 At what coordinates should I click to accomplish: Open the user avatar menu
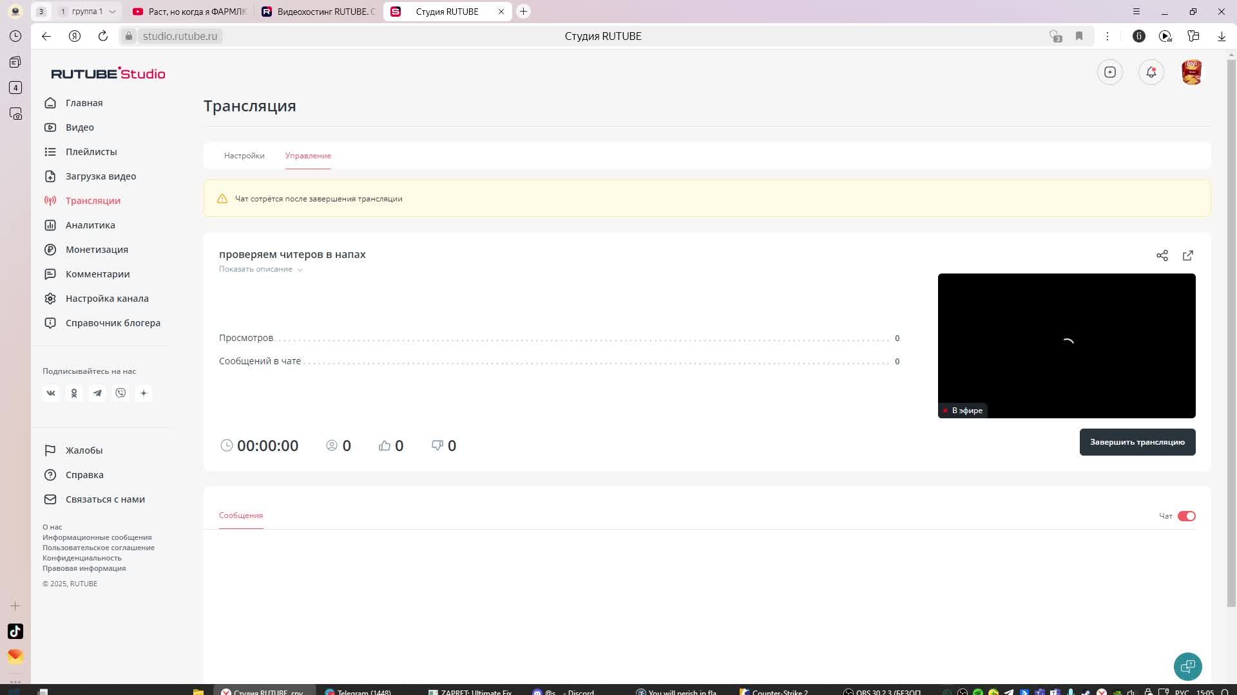click(1191, 72)
